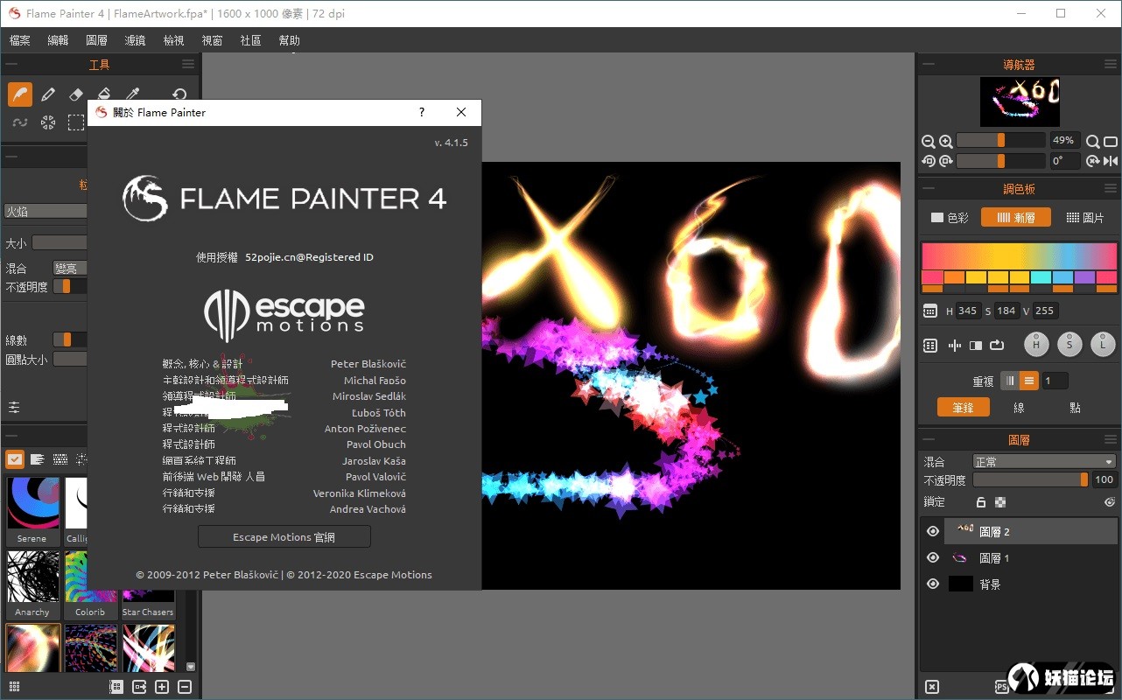1122x700 pixels.
Task: Open the Tools panel menu icon
Action: click(x=188, y=64)
